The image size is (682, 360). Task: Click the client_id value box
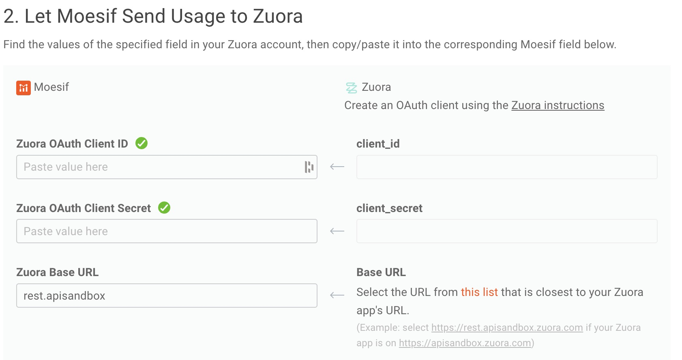pyautogui.click(x=506, y=167)
